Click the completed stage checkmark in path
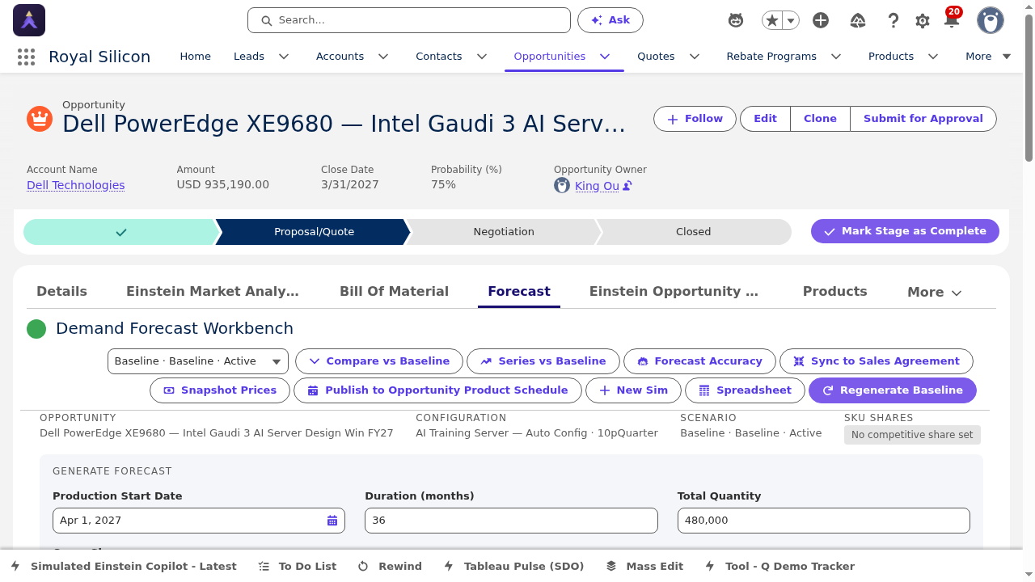Image resolution: width=1035 pixels, height=582 pixels. tap(121, 232)
